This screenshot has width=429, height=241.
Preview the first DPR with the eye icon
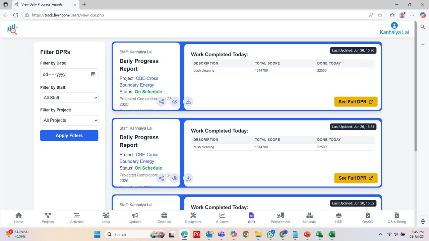pyautogui.click(x=175, y=101)
